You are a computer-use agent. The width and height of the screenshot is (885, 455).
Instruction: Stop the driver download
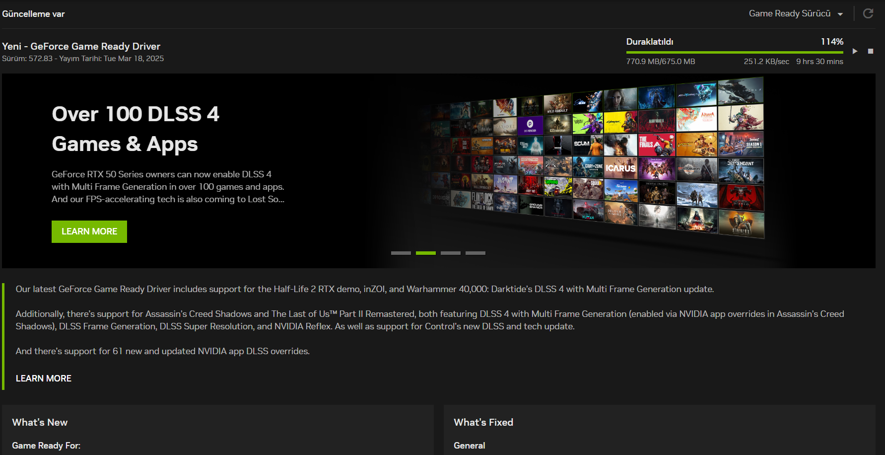coord(871,51)
